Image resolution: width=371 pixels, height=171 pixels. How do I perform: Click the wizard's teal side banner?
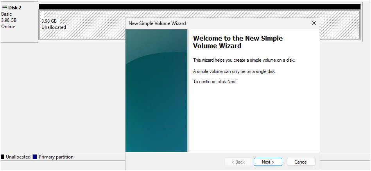tap(156, 90)
